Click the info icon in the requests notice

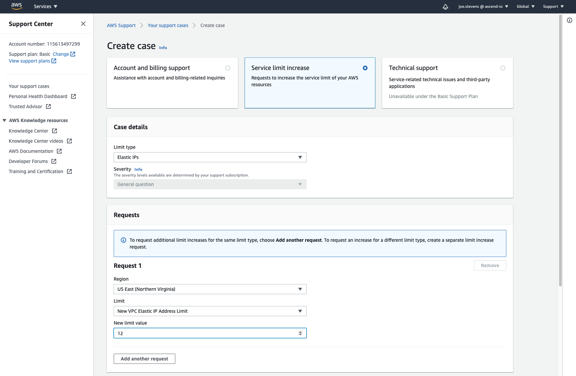124,240
